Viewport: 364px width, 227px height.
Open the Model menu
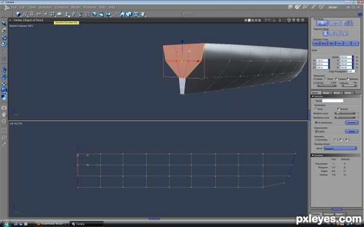[76, 7]
